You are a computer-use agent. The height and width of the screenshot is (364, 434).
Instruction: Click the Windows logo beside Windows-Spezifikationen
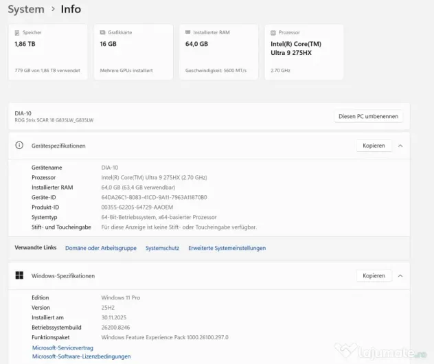(19, 275)
